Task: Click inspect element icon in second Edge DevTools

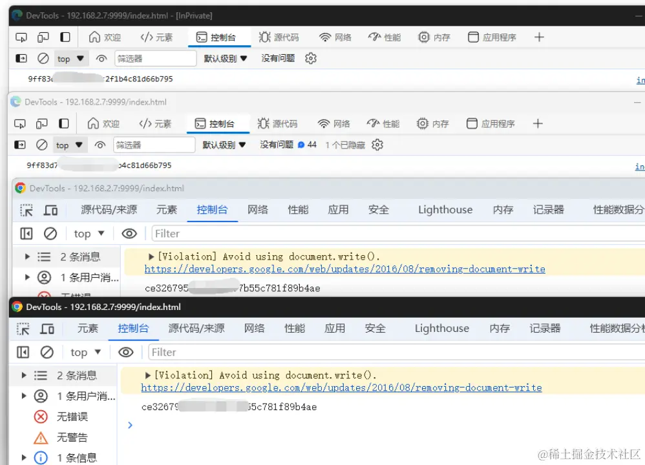Action: click(20, 124)
